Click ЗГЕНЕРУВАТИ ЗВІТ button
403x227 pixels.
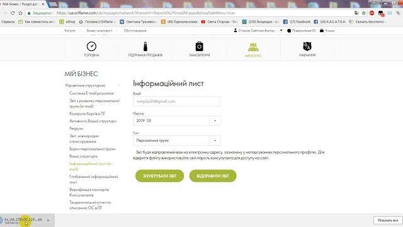pos(159,176)
